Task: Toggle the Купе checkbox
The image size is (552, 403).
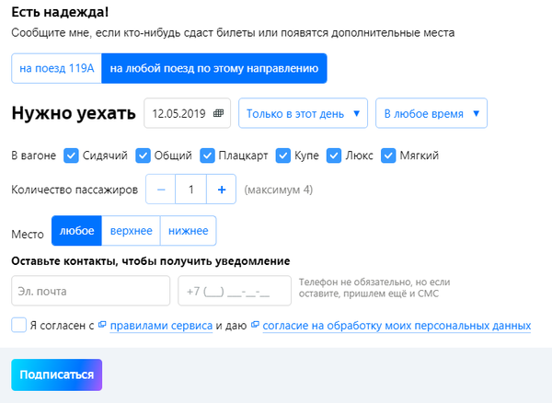Action: [283, 155]
